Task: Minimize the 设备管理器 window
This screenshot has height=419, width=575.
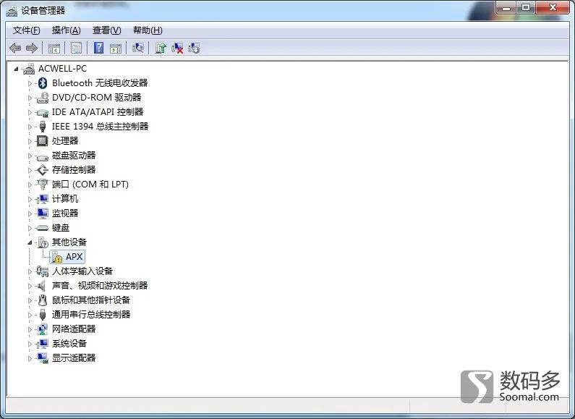Action: pyautogui.click(x=506, y=8)
